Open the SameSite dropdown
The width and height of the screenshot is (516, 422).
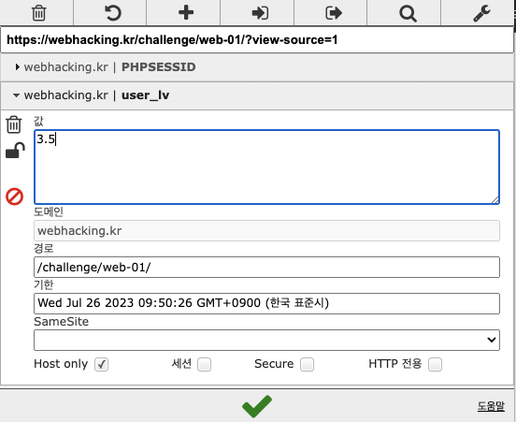tap(266, 340)
